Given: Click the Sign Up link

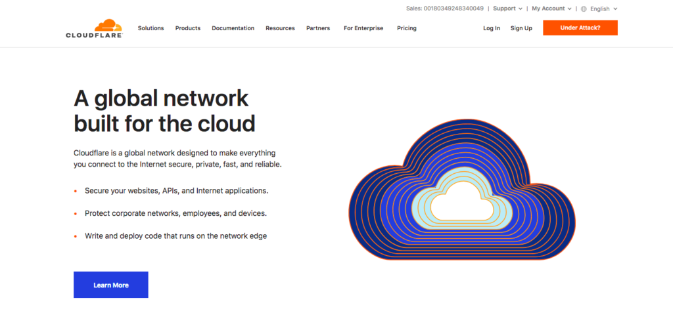Looking at the screenshot, I should (521, 28).
